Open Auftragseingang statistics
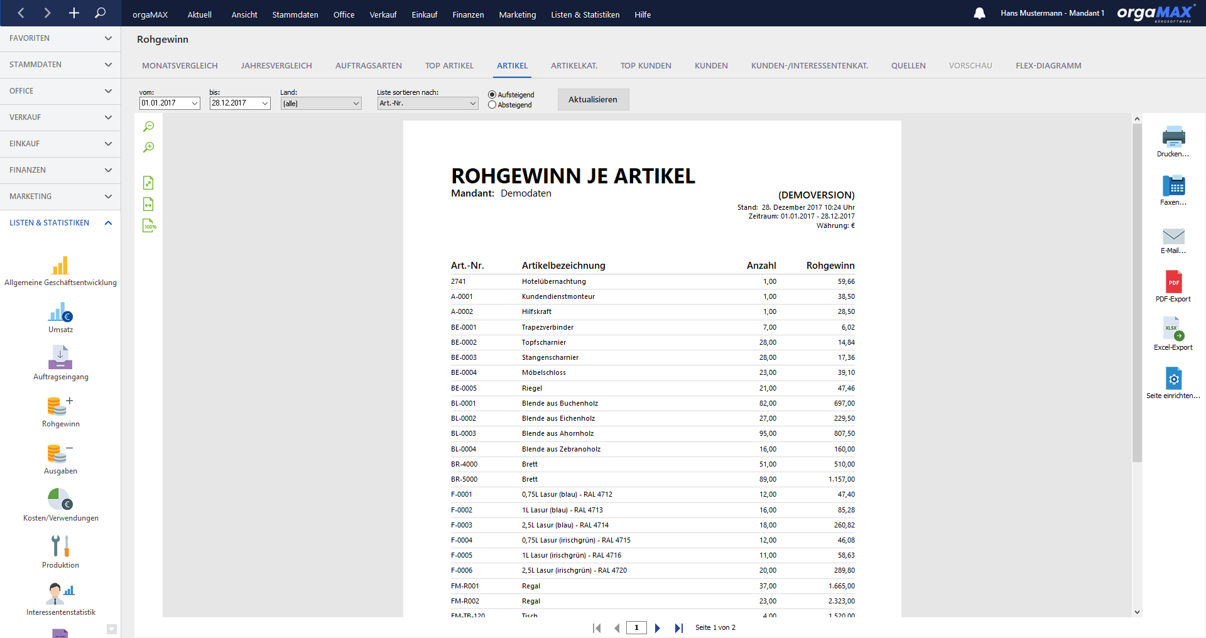The width and height of the screenshot is (1206, 638). coord(60,363)
